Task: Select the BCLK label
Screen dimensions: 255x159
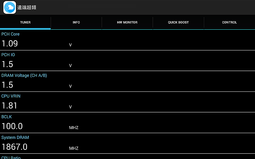Action: 6,117
